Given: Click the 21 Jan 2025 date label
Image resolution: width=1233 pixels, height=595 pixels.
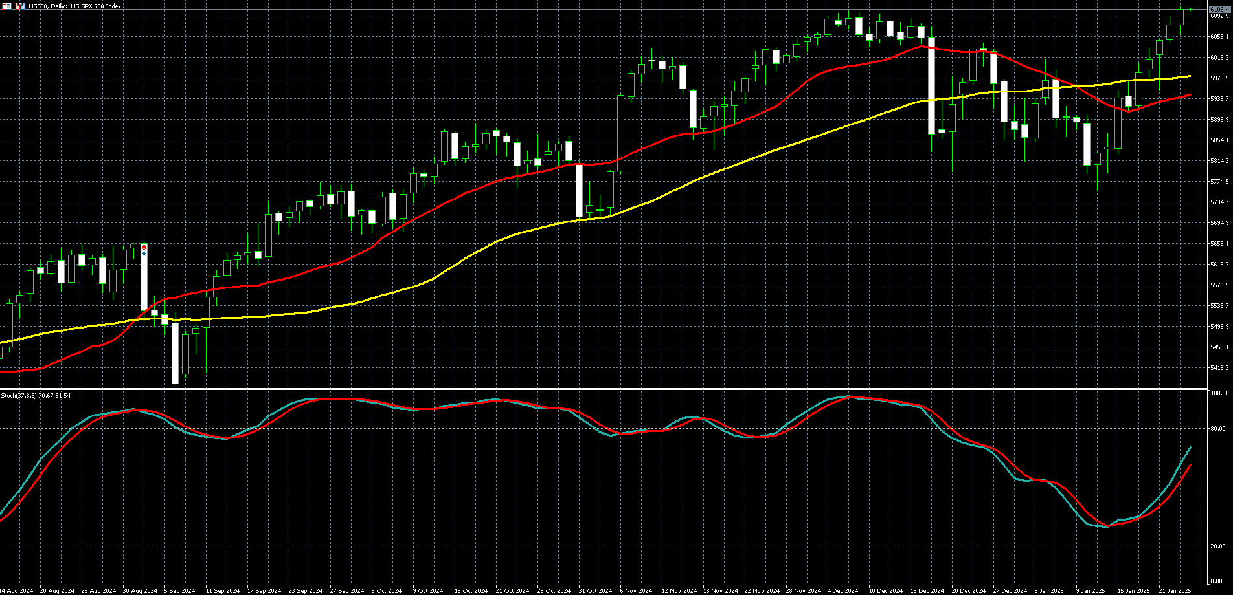Looking at the screenshot, I should pos(1175,590).
